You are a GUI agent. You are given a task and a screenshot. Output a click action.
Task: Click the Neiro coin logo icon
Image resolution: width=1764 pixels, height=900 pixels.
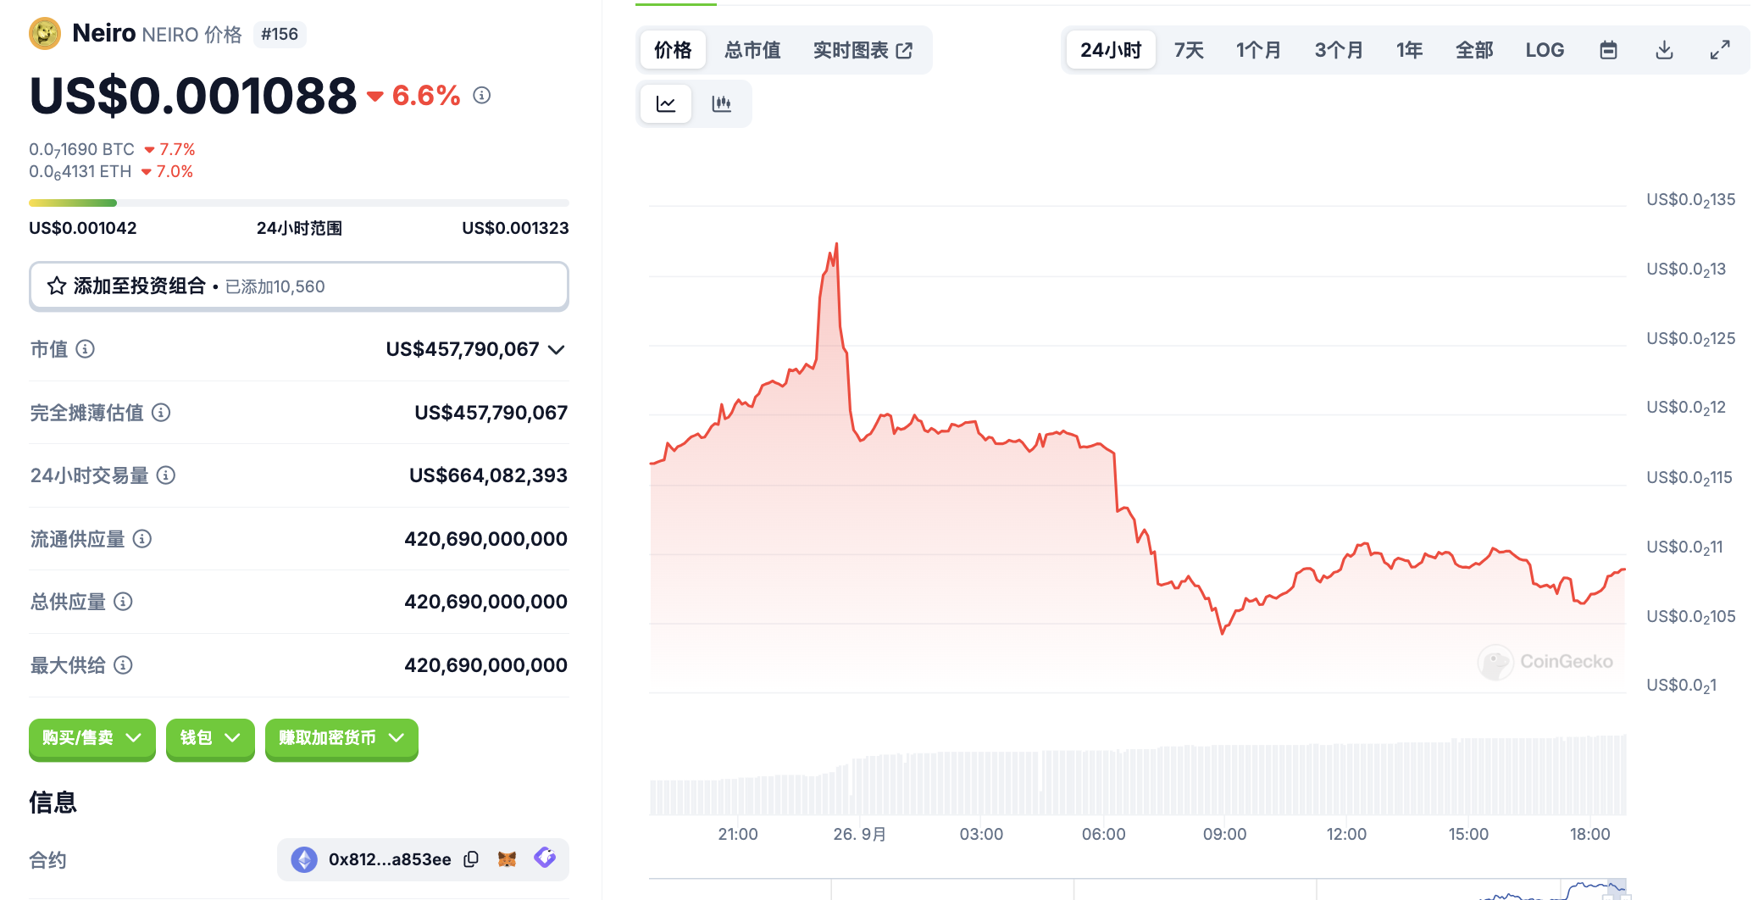[44, 34]
